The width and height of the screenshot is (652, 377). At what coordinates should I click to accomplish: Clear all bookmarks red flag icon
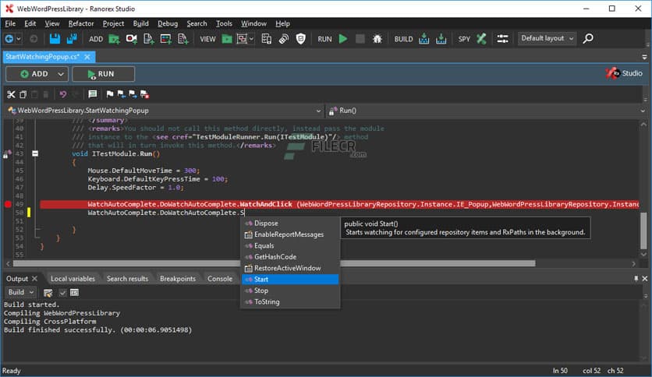tap(144, 94)
